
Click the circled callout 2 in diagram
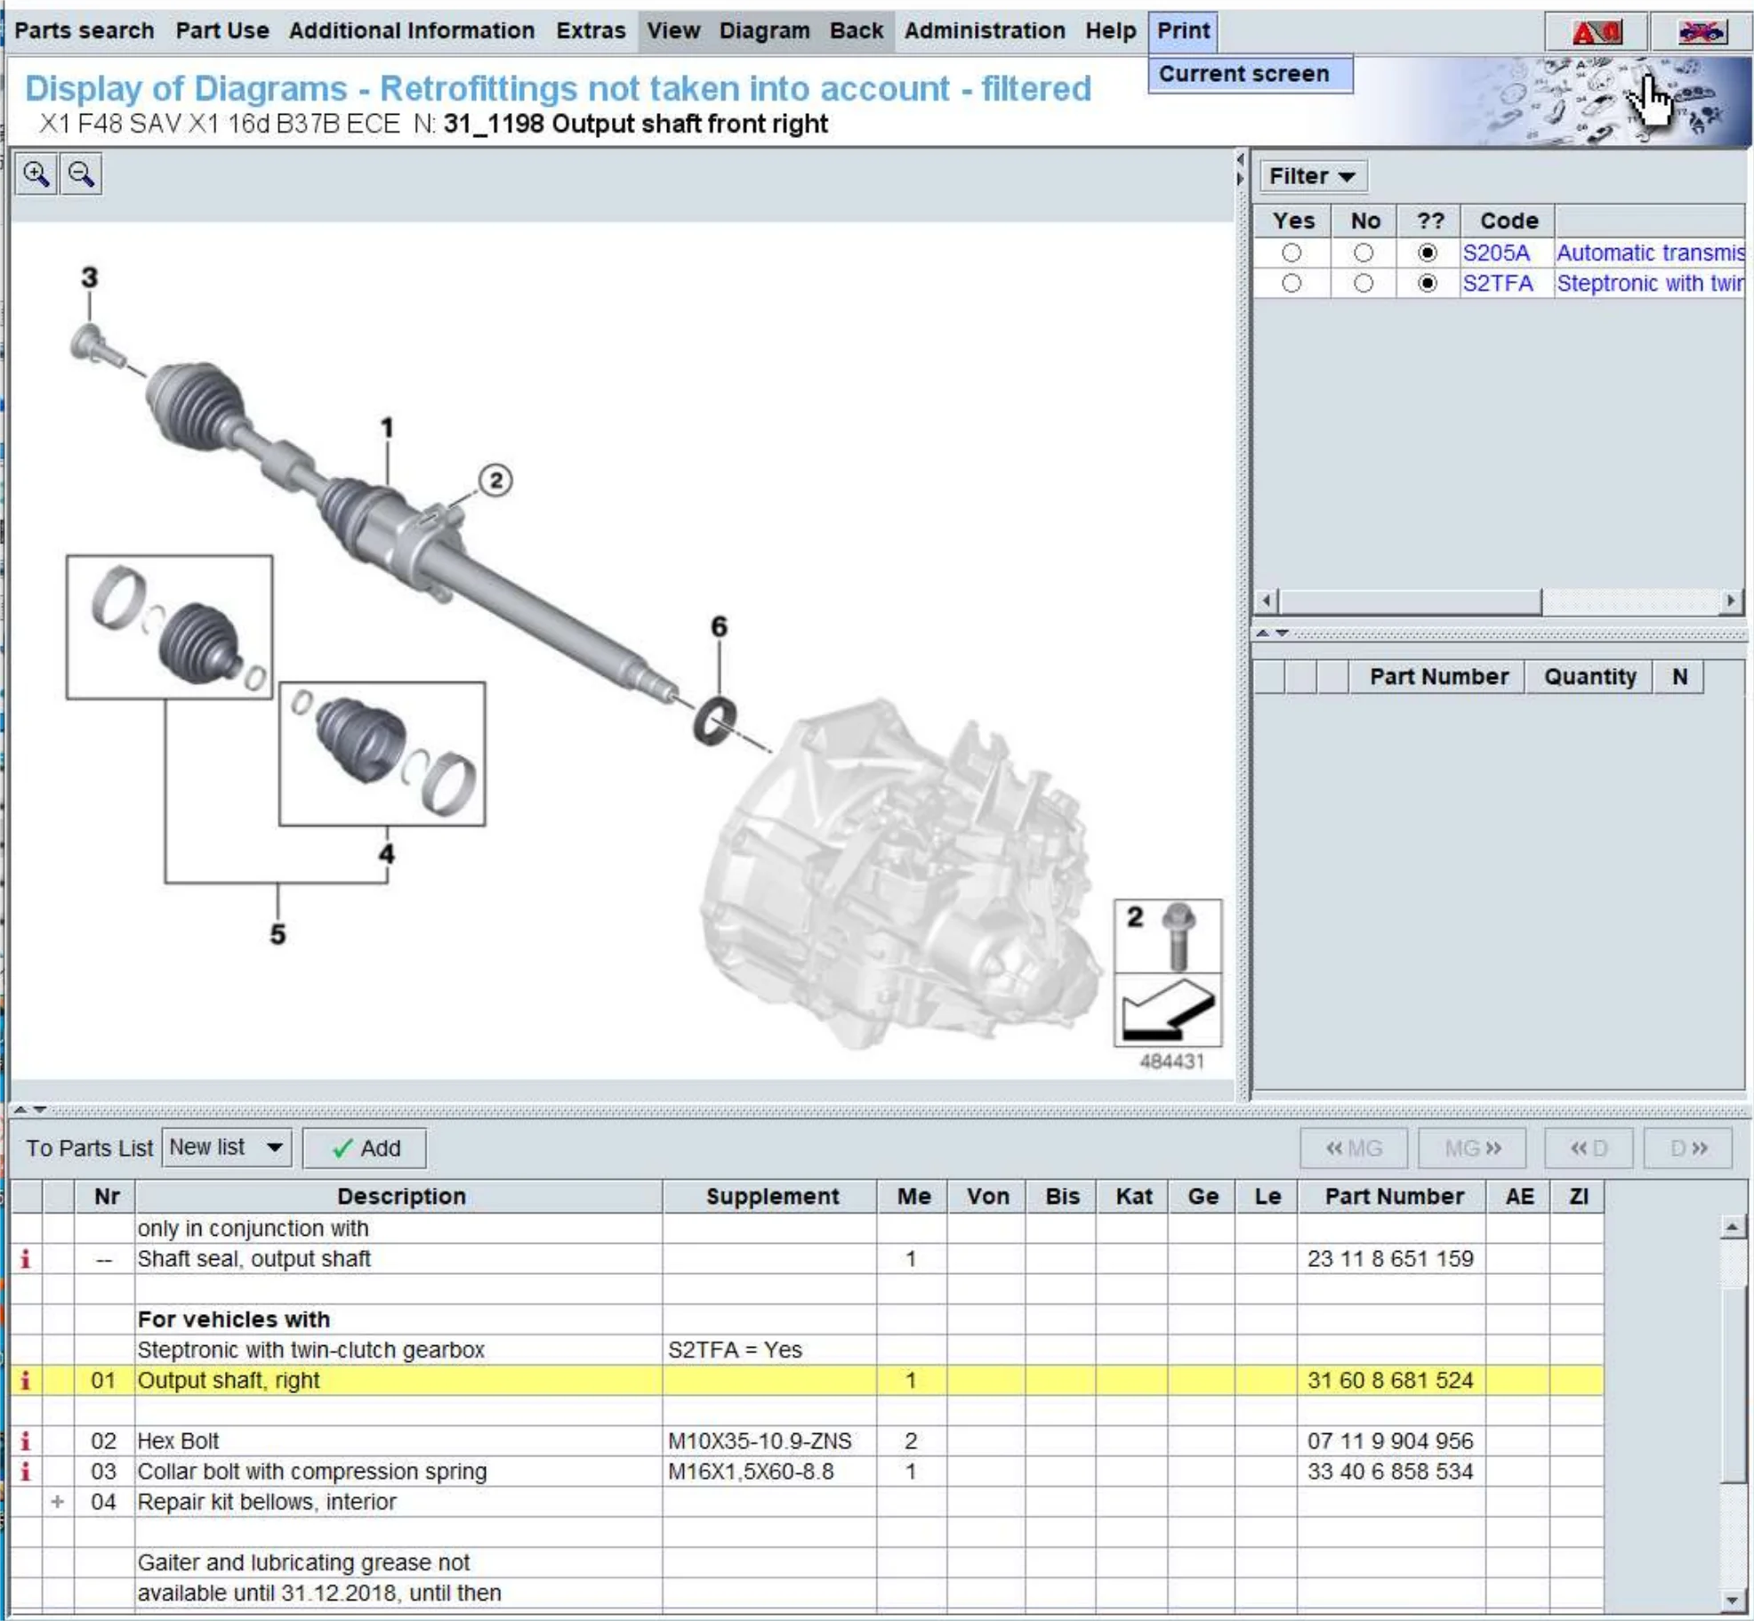pyautogui.click(x=495, y=481)
